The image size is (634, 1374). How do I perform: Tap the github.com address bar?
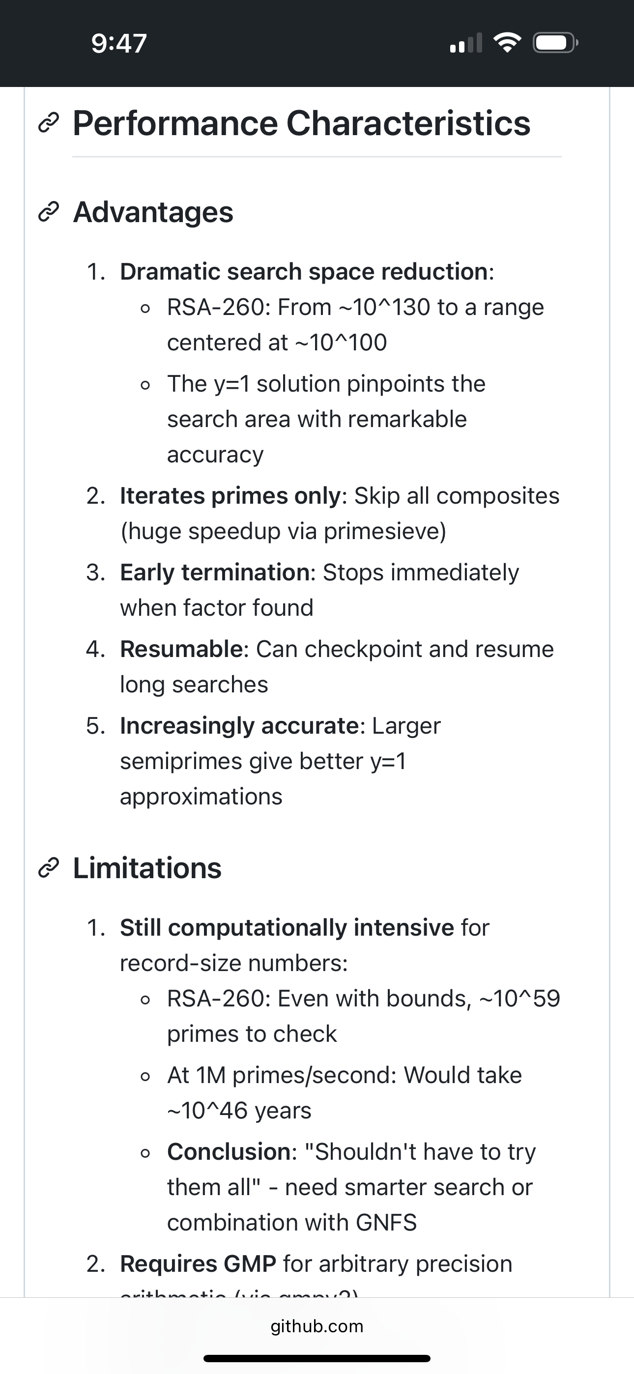point(317,1326)
